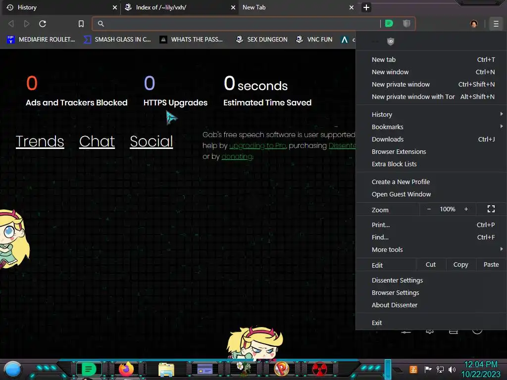
Task: Click the volume speaker tray icon
Action: pos(452,369)
